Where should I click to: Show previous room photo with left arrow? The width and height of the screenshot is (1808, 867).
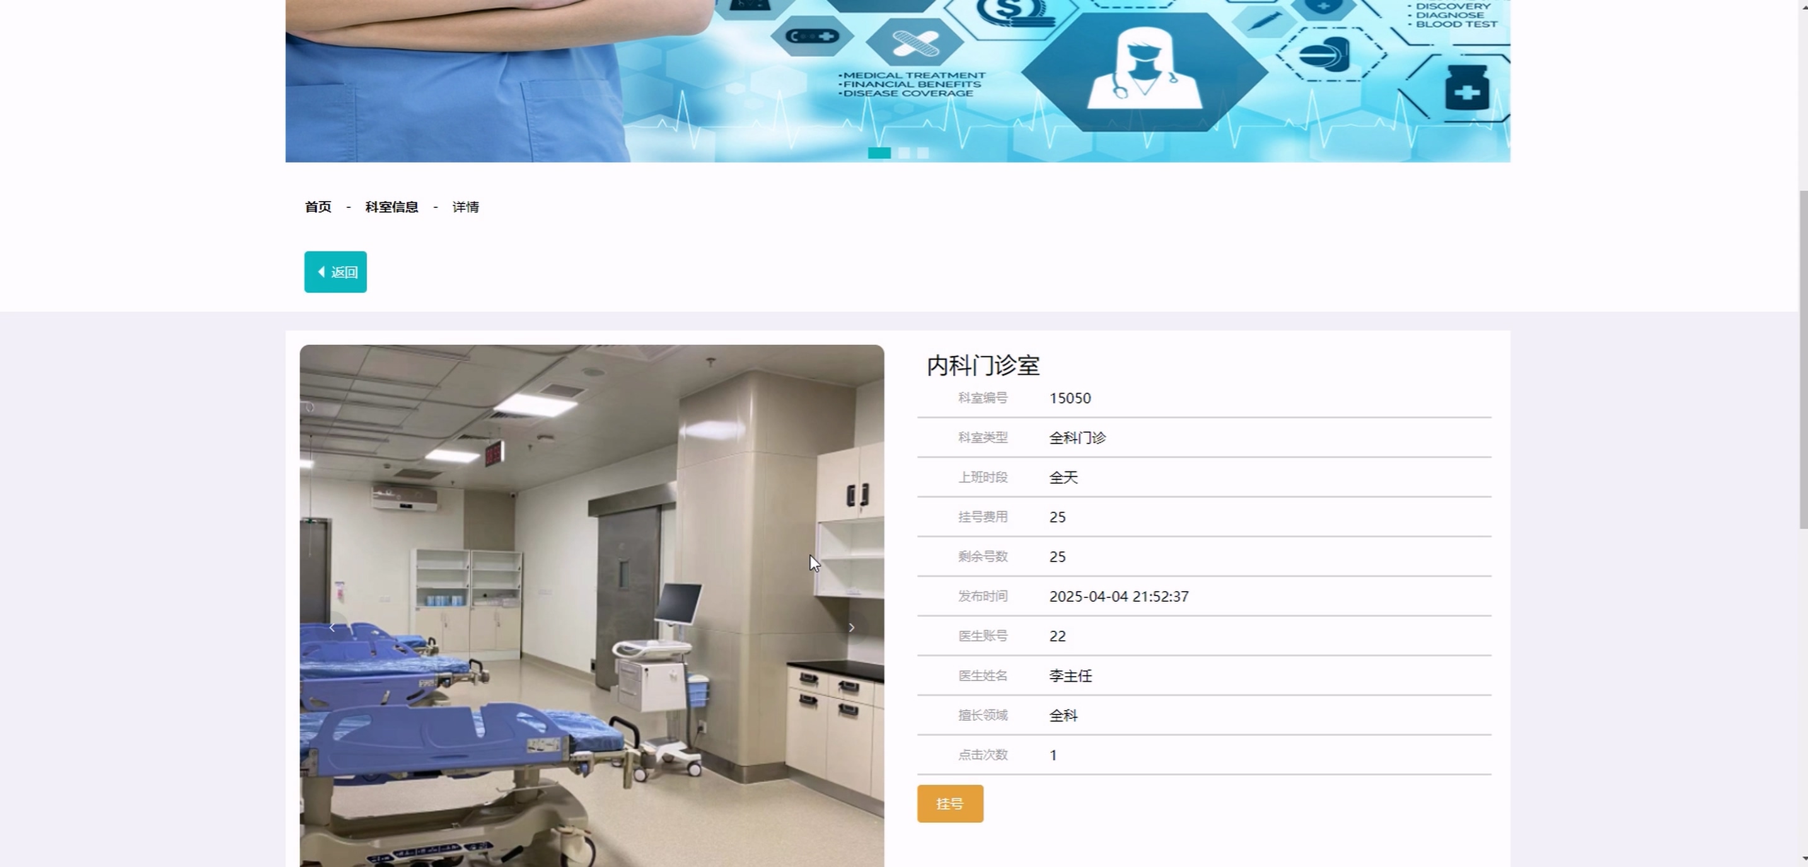(x=332, y=628)
